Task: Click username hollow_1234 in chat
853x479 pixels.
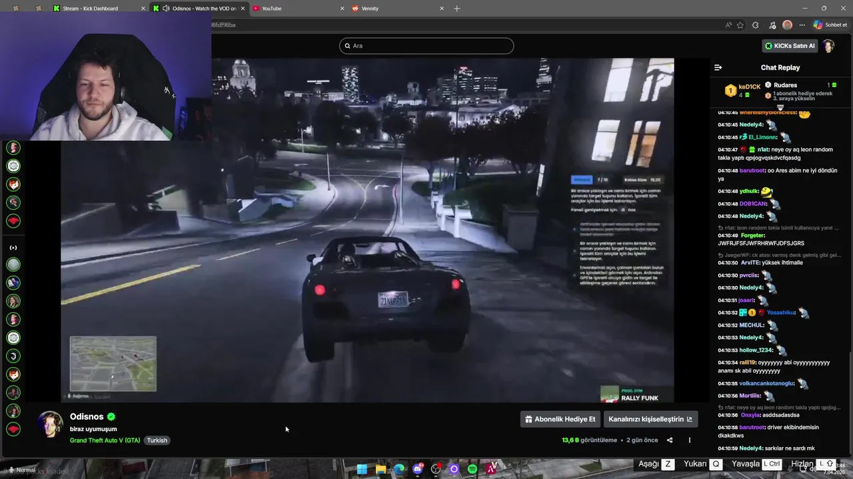Action: (x=756, y=350)
